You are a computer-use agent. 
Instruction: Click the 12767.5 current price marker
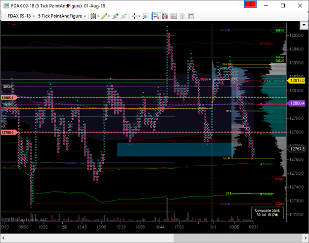click(x=297, y=148)
